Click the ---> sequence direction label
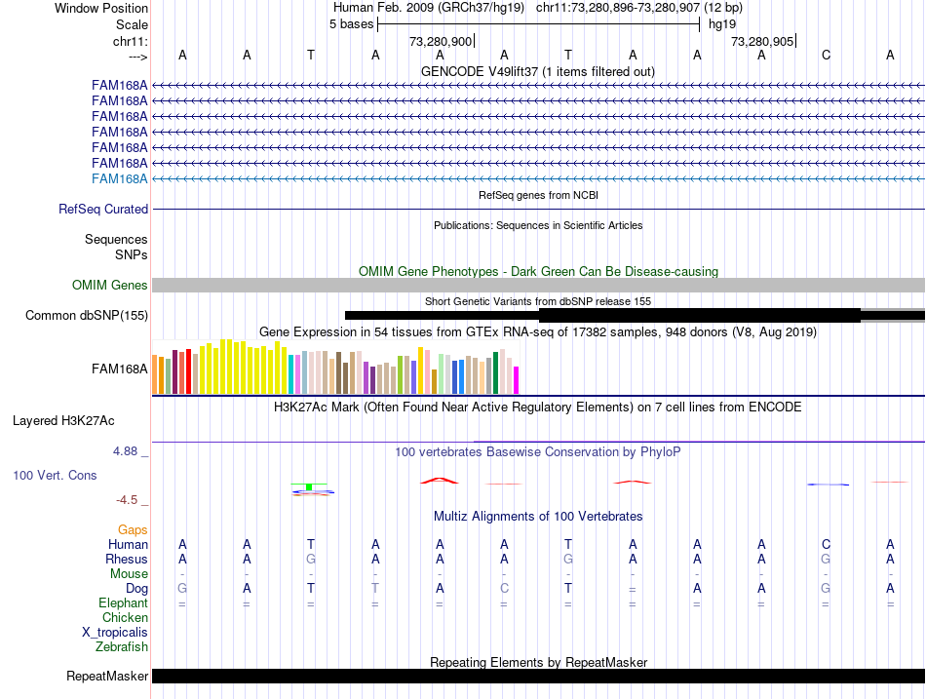 coord(137,57)
